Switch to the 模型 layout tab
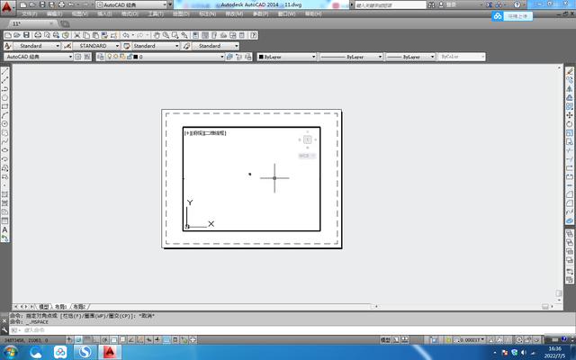The height and width of the screenshot is (360, 576). click(44, 306)
